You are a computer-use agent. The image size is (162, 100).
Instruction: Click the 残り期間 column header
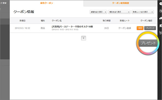pyautogui.click(x=106, y=21)
